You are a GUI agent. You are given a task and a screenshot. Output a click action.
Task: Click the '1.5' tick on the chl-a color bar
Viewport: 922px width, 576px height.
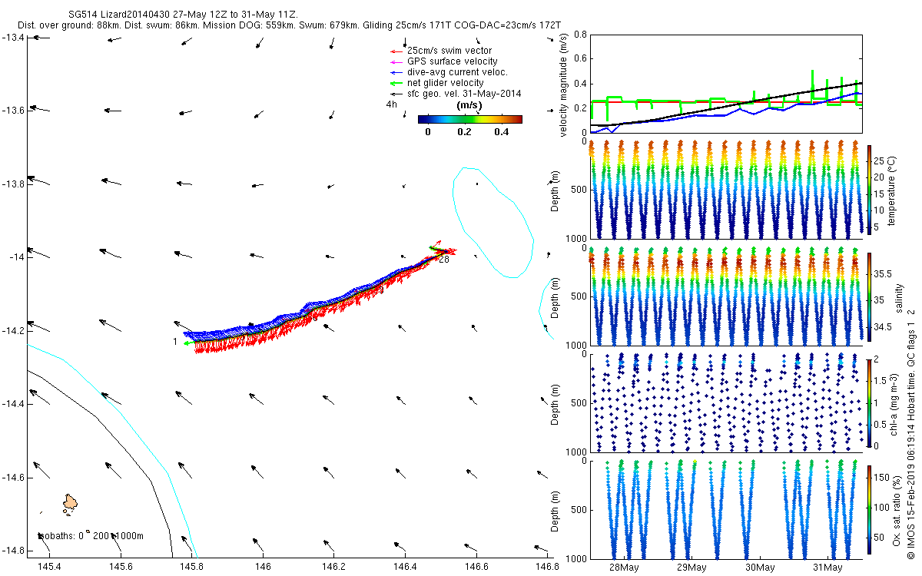[880, 380]
